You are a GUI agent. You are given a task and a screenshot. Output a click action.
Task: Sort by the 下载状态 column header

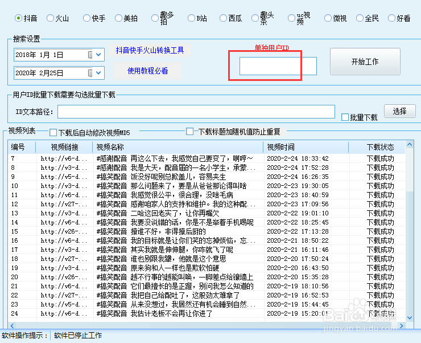coord(377,147)
